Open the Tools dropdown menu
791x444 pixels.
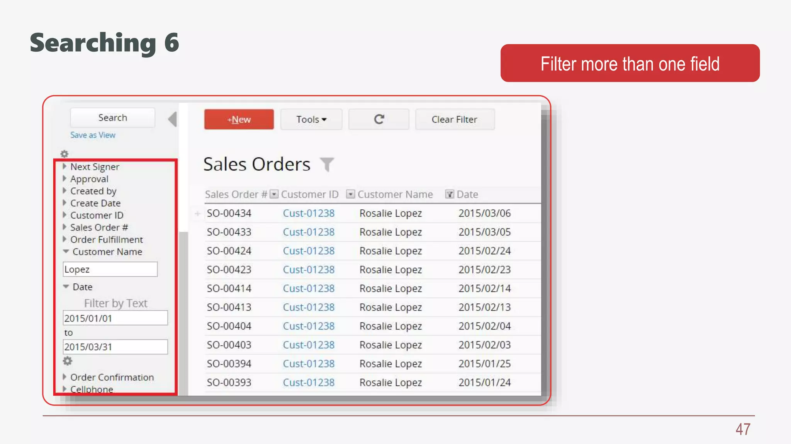click(311, 119)
